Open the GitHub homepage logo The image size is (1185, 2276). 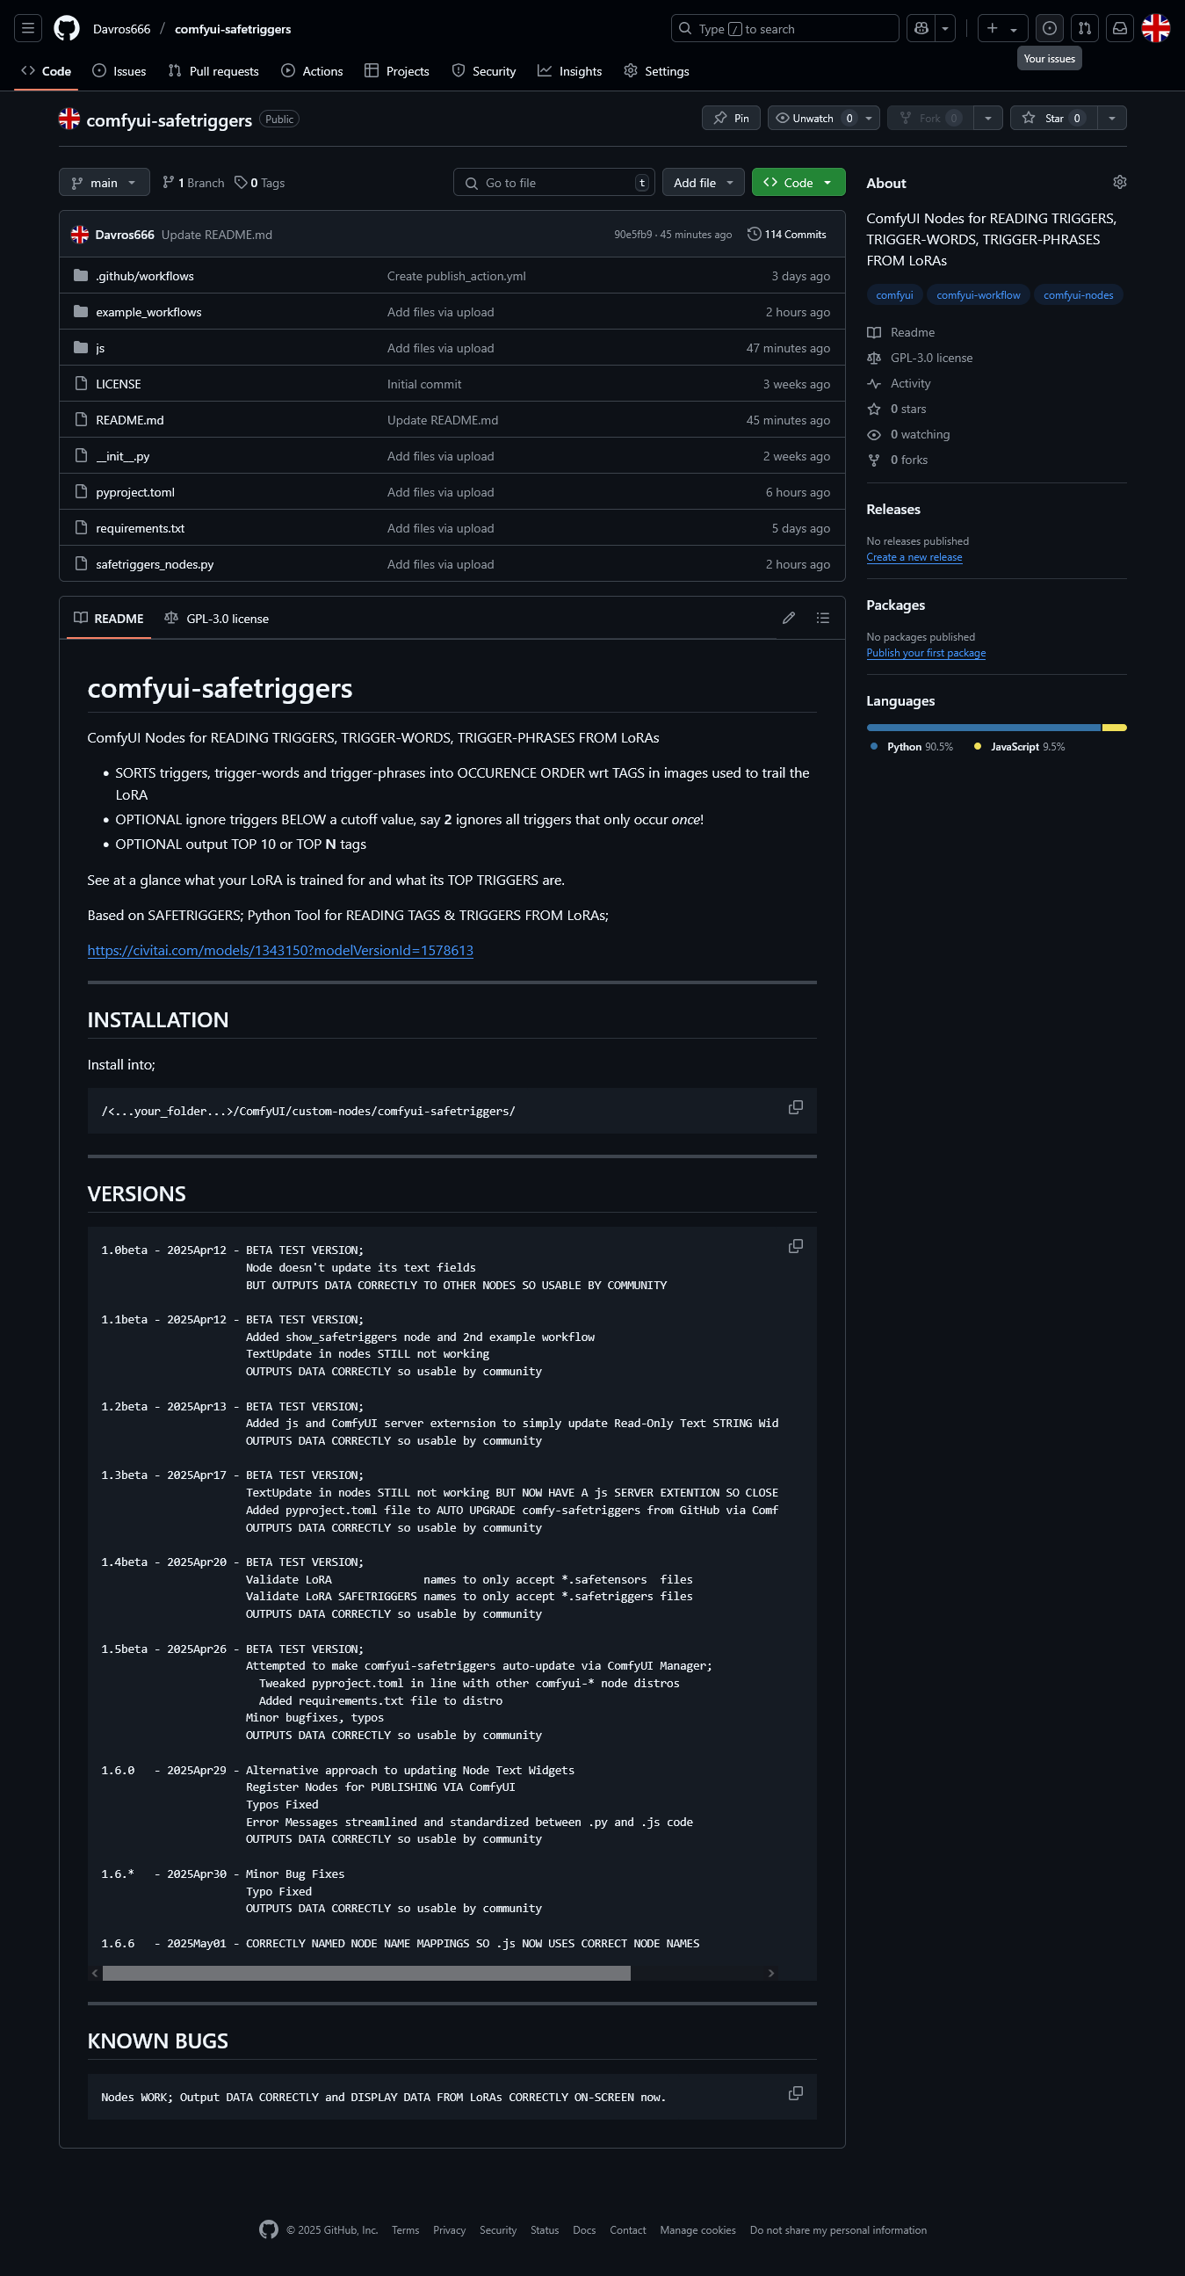click(66, 29)
